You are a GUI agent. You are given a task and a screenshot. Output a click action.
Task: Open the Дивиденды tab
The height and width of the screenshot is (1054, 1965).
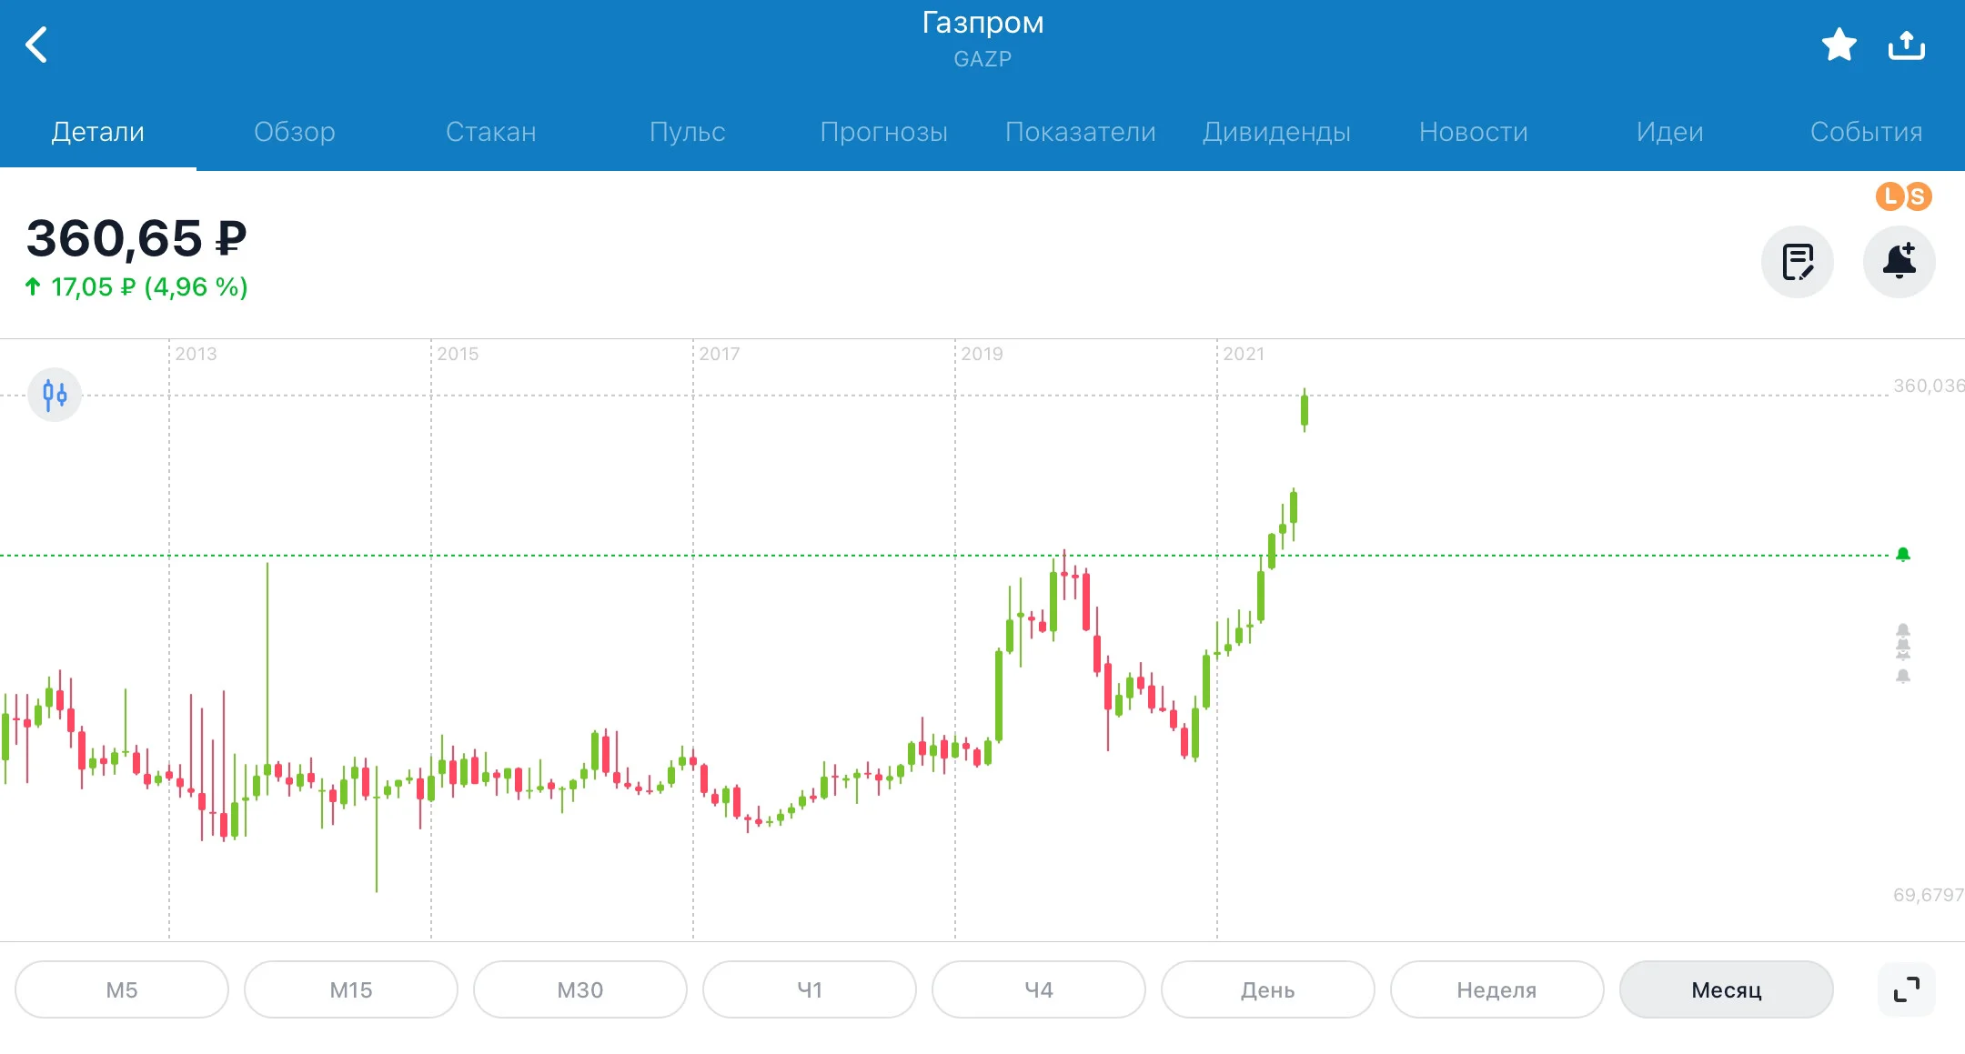[x=1277, y=132]
